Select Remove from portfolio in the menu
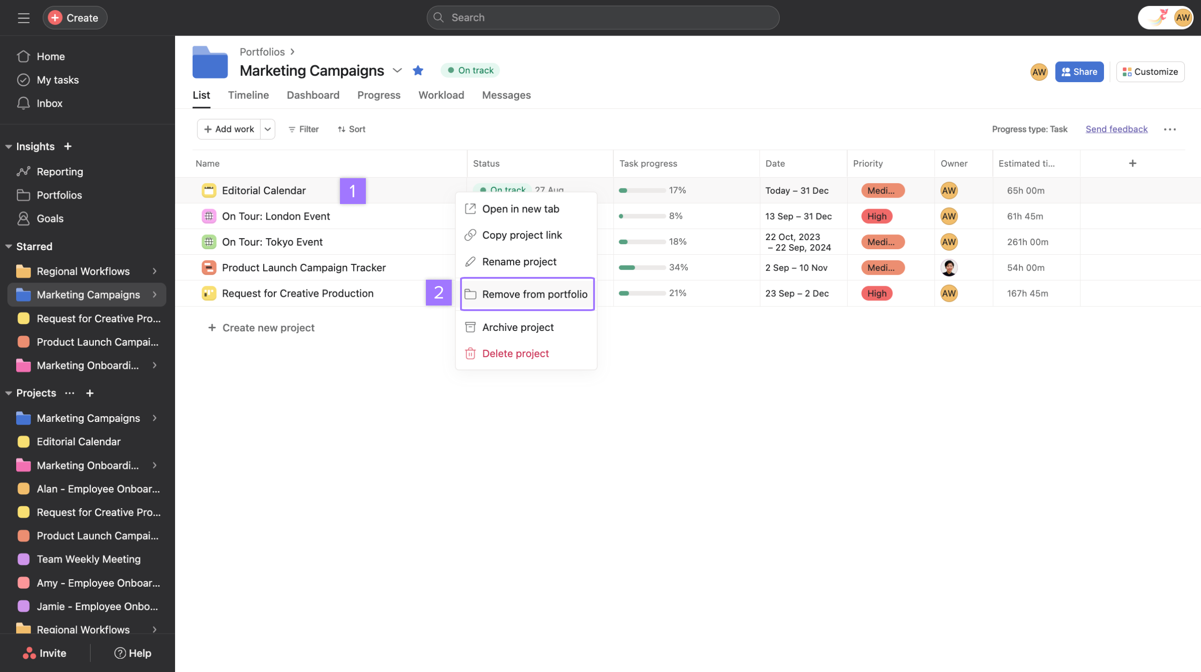 (527, 294)
